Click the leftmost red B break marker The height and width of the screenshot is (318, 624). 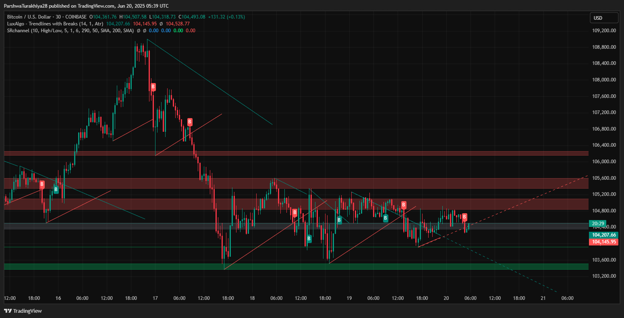(42, 185)
